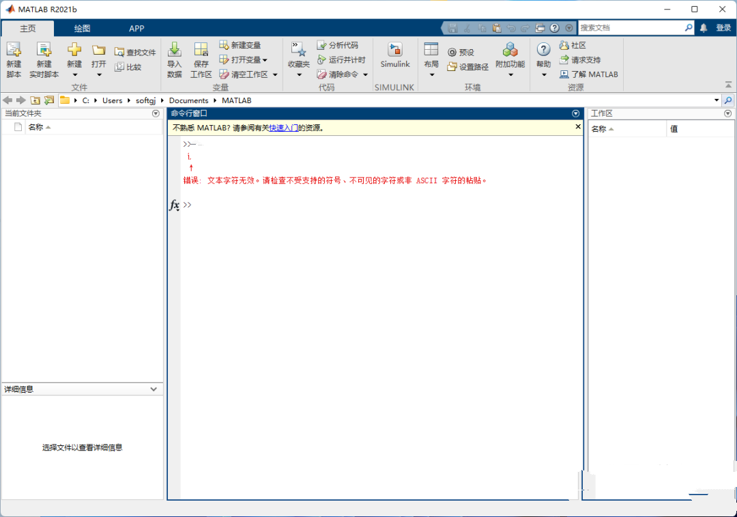Browse for a folder in the address bar
The width and height of the screenshot is (737, 517).
click(x=49, y=100)
